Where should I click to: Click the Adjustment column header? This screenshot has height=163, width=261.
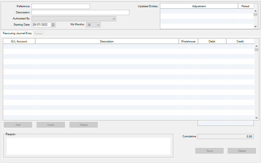199,6
